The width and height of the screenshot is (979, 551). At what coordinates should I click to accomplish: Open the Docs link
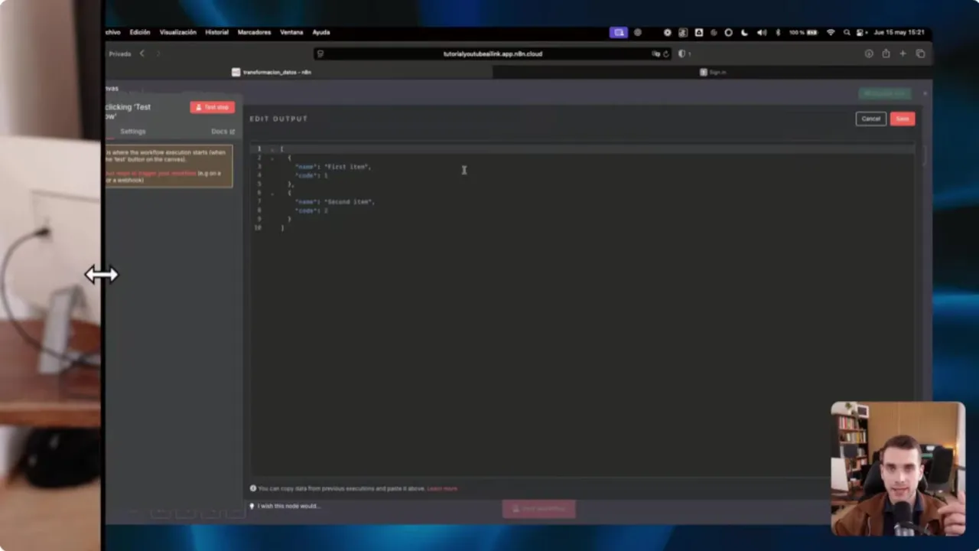point(223,132)
